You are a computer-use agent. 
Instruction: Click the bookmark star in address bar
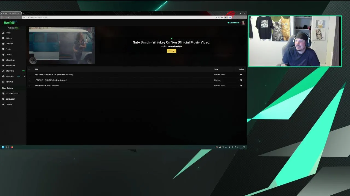pos(230,17)
